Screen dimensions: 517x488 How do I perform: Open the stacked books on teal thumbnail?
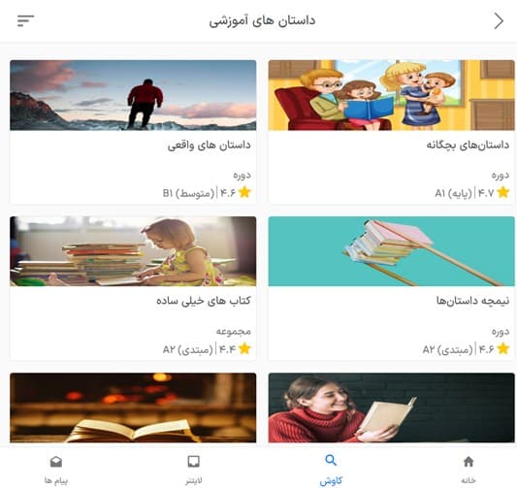click(x=391, y=251)
